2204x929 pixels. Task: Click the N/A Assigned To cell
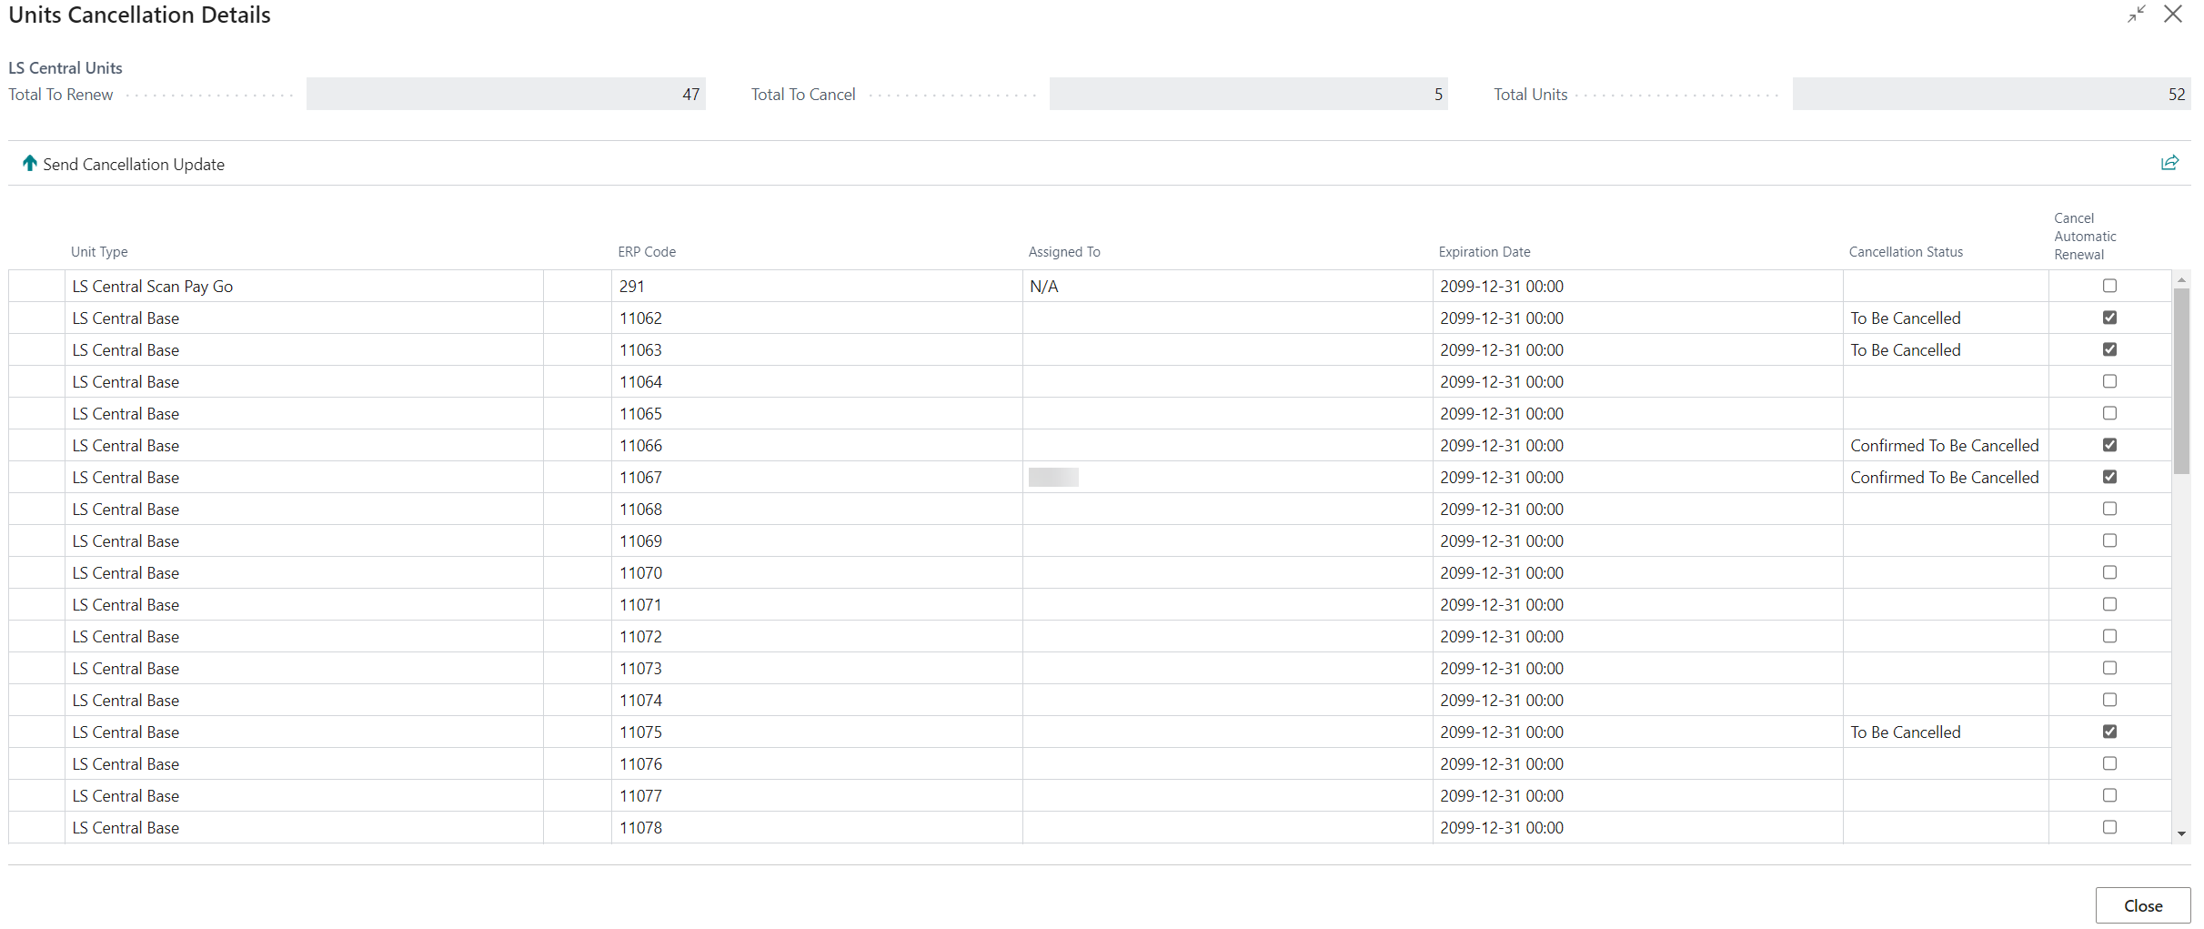coord(1227,286)
